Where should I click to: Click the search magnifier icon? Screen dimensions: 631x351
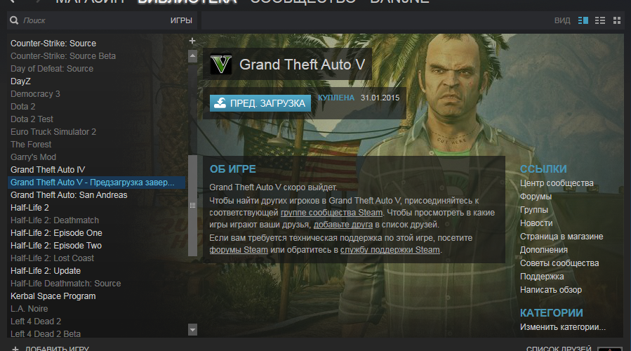14,20
